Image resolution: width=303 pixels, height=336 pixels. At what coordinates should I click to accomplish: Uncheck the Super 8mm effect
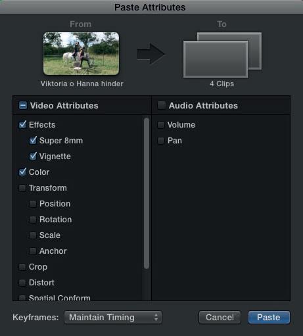[x=33, y=141]
